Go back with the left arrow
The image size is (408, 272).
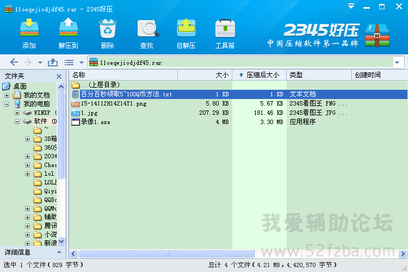click(x=14, y=62)
